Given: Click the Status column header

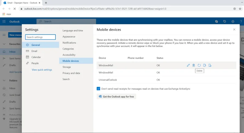Looking at the screenshot, I should pyautogui.click(x=160, y=58).
